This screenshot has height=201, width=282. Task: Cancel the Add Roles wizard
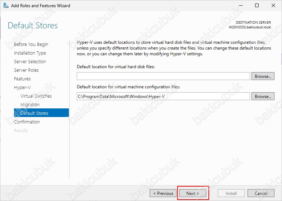click(x=261, y=193)
